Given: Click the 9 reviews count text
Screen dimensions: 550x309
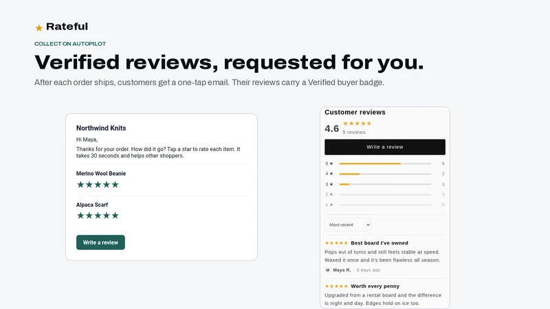Looking at the screenshot, I should [x=354, y=132].
